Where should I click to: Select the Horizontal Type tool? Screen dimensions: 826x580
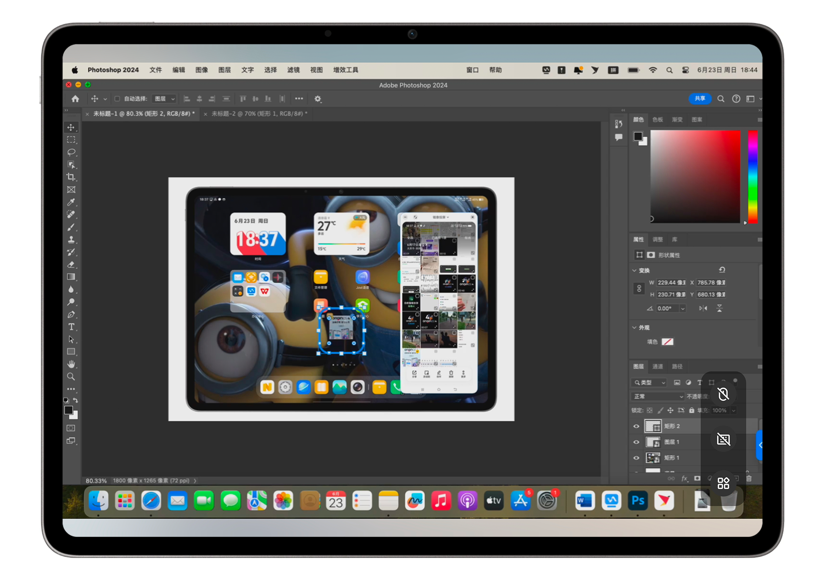pos(71,327)
